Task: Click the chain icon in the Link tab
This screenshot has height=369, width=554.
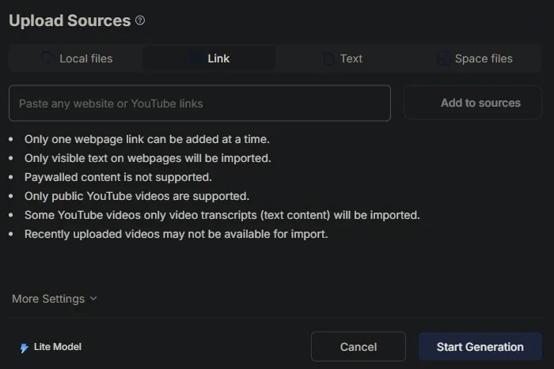Action: coord(195,58)
